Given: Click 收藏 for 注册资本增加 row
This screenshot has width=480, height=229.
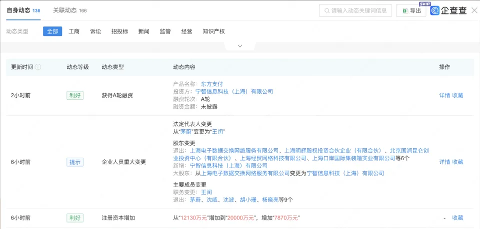Looking at the screenshot, I should tap(457, 218).
